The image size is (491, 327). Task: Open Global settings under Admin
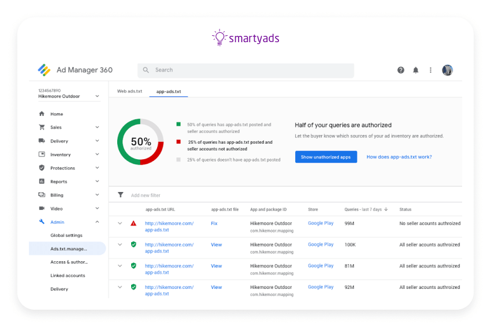coord(66,235)
